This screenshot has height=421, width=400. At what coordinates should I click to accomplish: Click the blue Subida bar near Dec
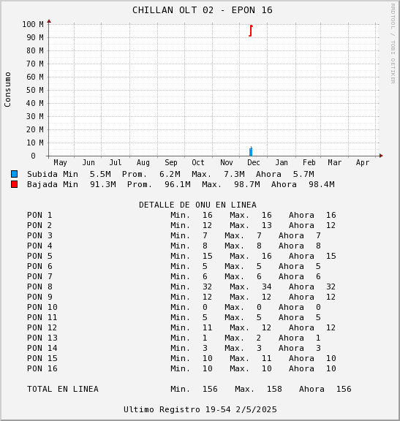pyautogui.click(x=251, y=151)
